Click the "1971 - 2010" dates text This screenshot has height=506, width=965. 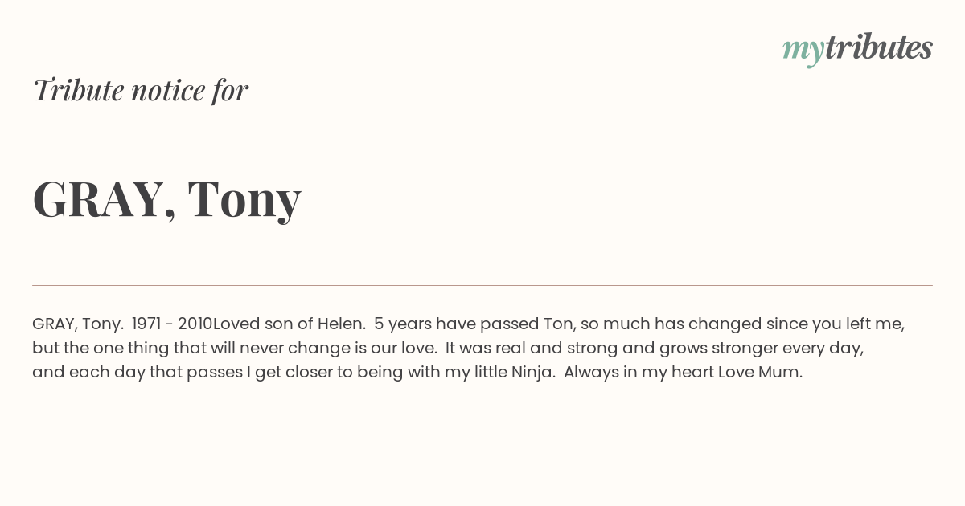click(172, 324)
